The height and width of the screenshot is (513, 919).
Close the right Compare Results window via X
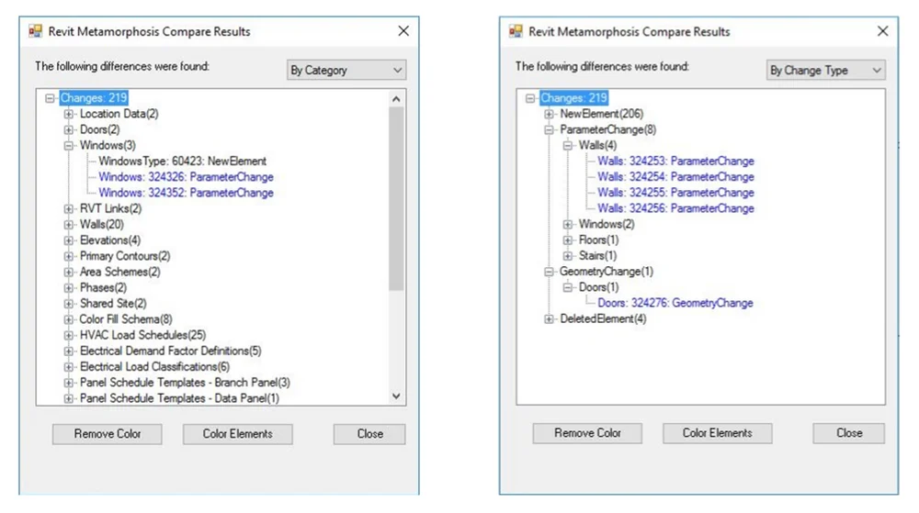click(882, 31)
